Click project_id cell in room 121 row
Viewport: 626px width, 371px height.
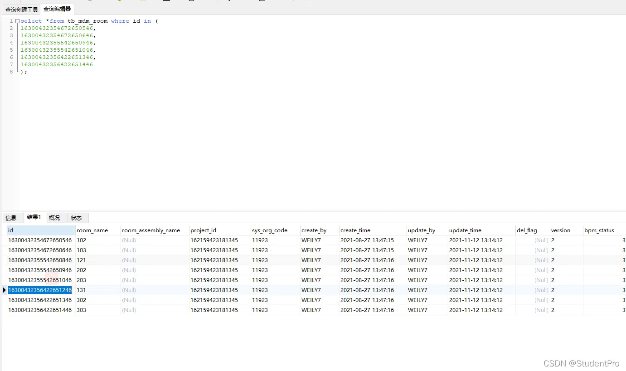pyautogui.click(x=220, y=260)
